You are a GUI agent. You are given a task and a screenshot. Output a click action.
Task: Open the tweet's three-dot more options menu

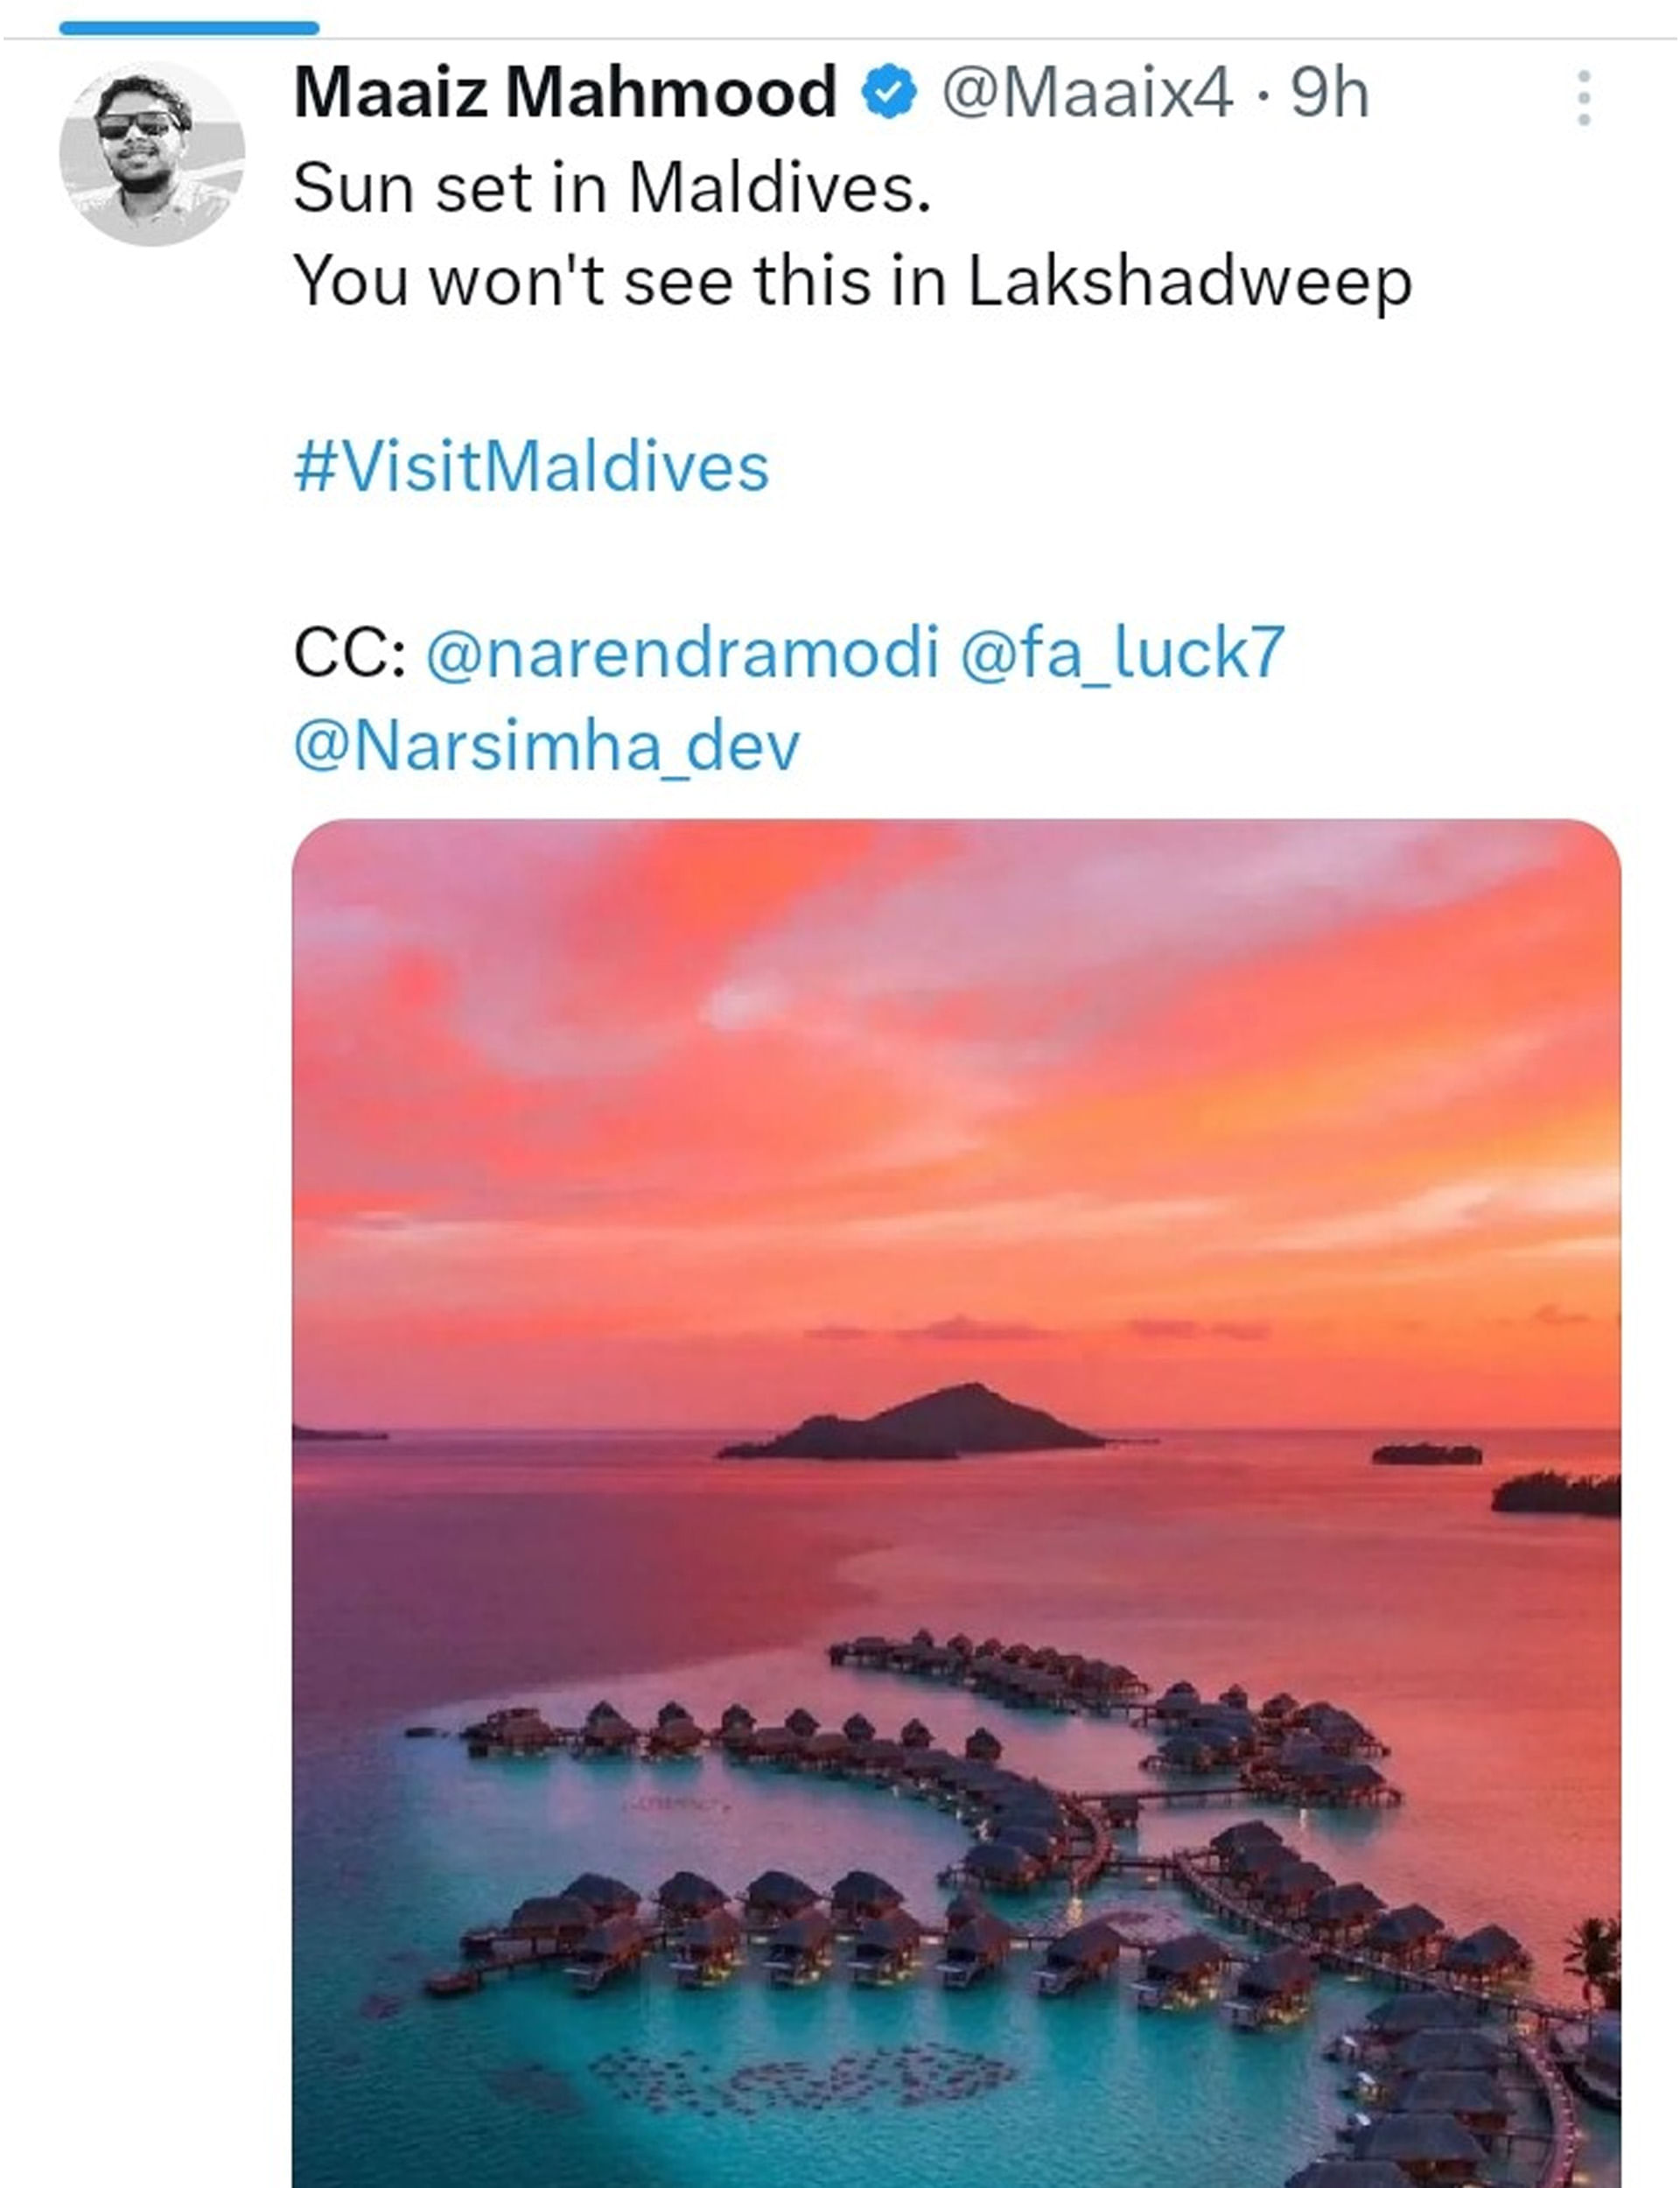pos(1583,98)
